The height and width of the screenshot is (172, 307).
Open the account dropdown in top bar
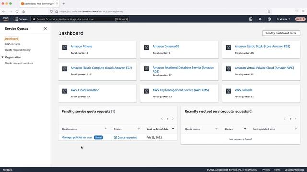[x=300, y=19]
